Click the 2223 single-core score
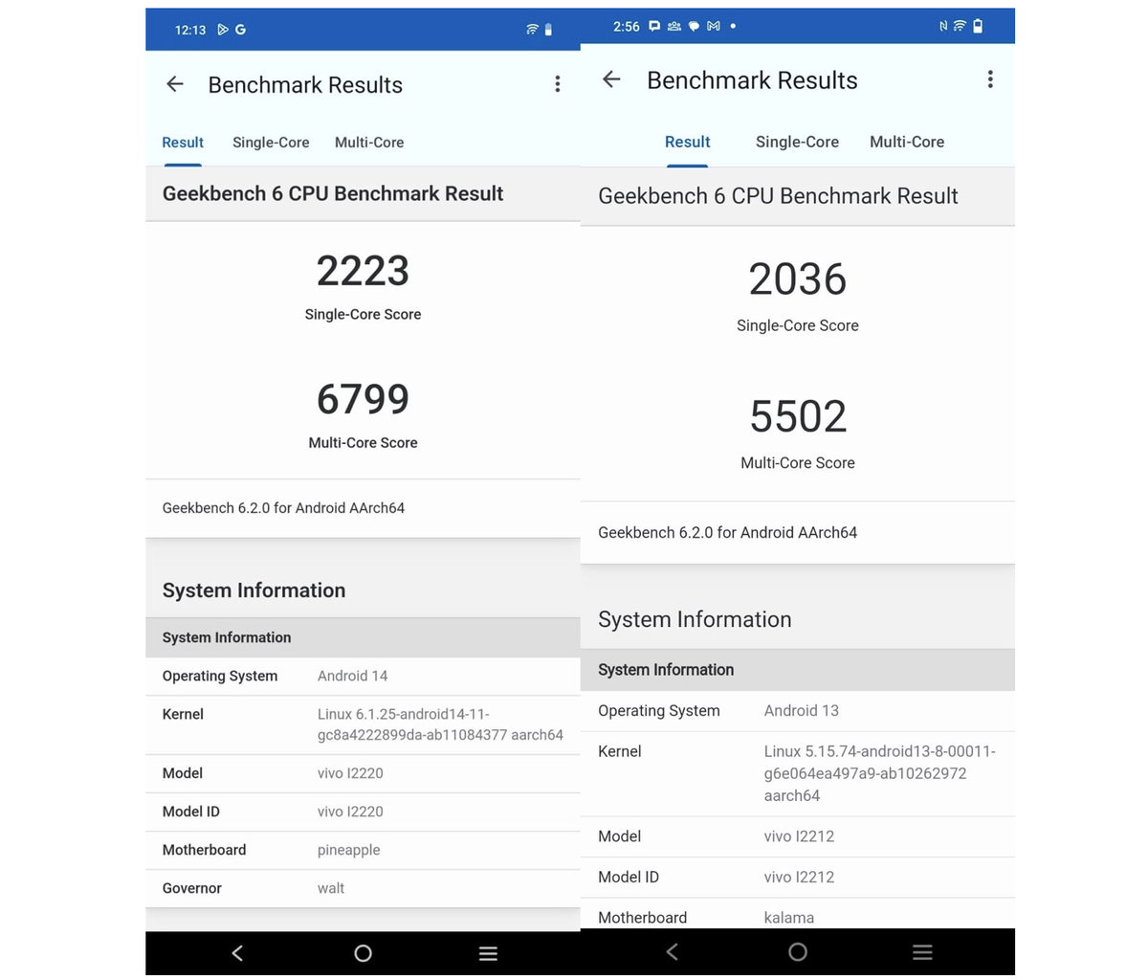Image resolution: width=1148 pixels, height=980 pixels. click(363, 271)
